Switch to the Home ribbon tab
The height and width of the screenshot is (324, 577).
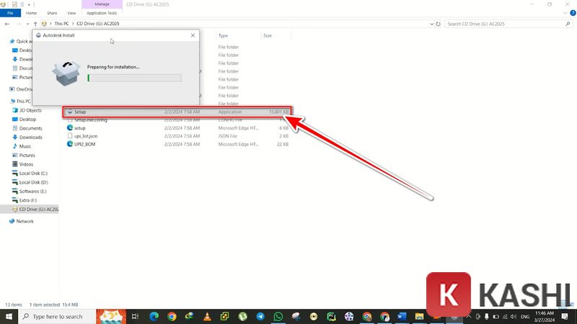(x=31, y=13)
